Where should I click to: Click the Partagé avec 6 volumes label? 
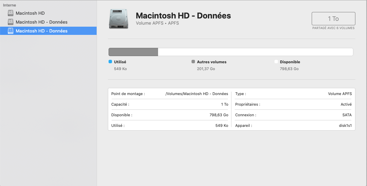(x=333, y=28)
